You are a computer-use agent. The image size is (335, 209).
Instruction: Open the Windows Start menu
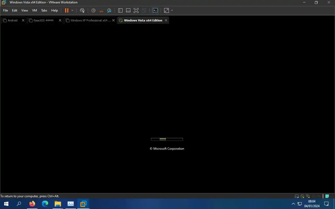(x=6, y=204)
